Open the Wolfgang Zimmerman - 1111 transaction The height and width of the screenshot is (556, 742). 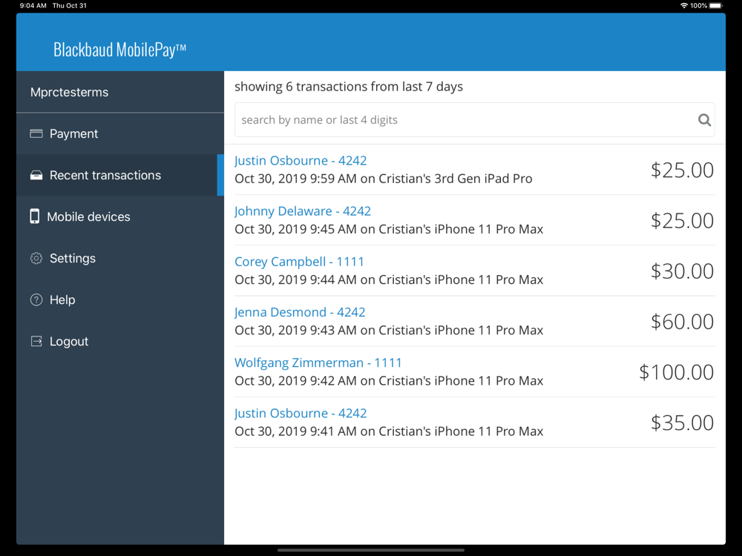point(318,363)
